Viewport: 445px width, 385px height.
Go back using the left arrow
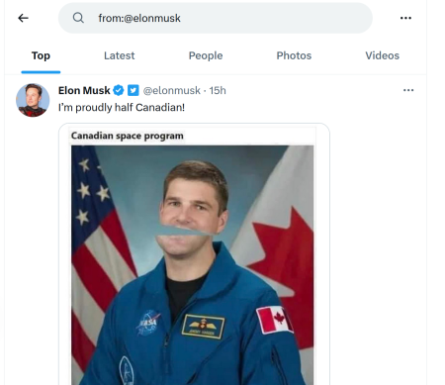click(23, 18)
